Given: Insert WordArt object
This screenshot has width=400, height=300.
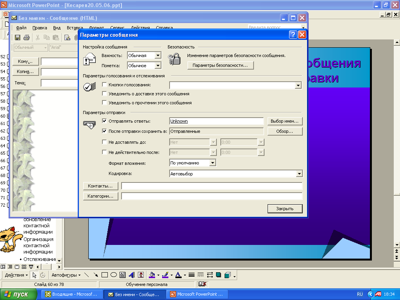Looking at the screenshot, I should click(132, 275).
